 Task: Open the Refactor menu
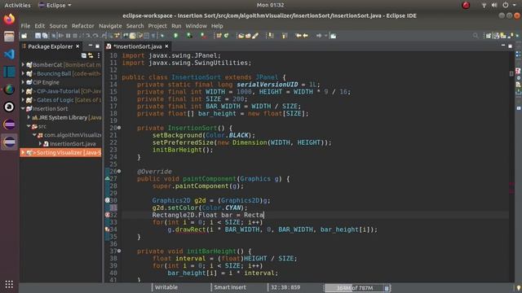[83, 26]
